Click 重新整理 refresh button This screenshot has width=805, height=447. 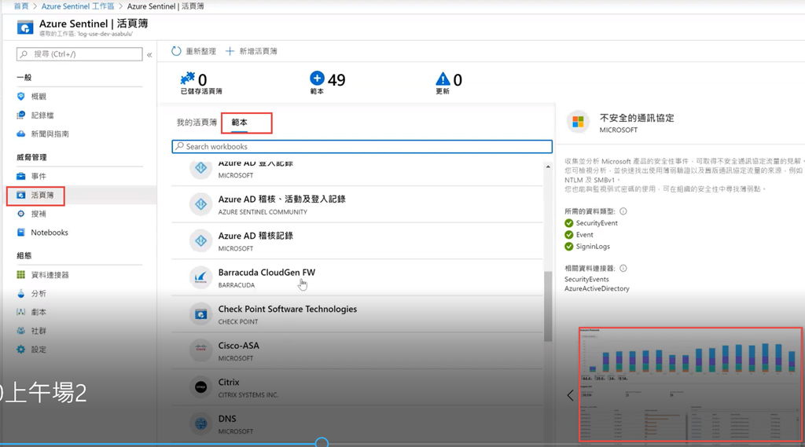tap(193, 51)
